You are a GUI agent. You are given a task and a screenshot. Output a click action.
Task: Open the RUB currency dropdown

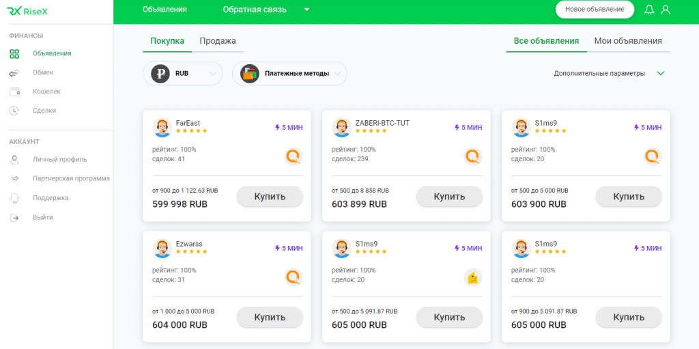pos(183,74)
